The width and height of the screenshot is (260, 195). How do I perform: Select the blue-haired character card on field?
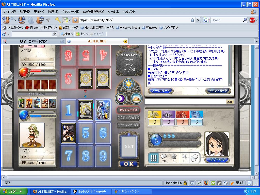[103, 110]
